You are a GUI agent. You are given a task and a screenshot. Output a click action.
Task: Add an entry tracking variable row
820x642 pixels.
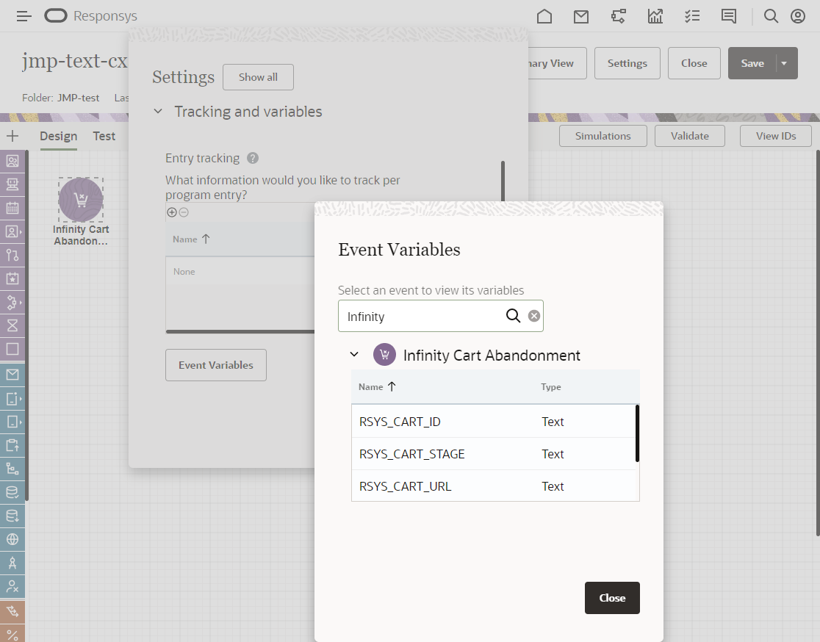click(x=171, y=212)
